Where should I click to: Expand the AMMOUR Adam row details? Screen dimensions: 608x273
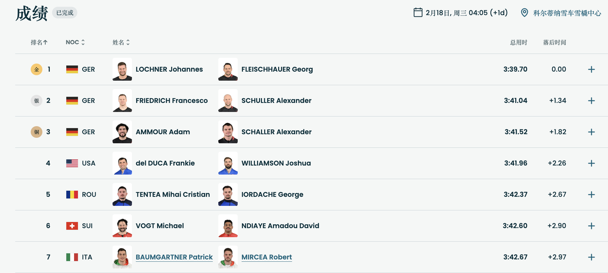tap(591, 132)
